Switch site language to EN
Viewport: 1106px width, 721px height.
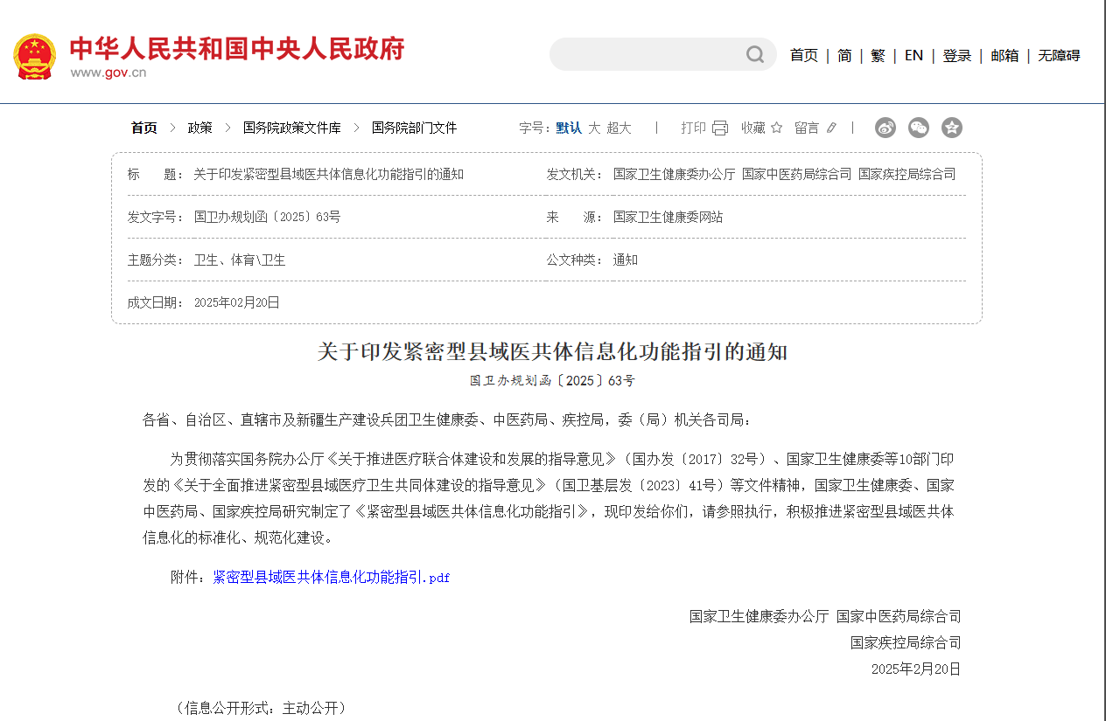[x=913, y=56]
